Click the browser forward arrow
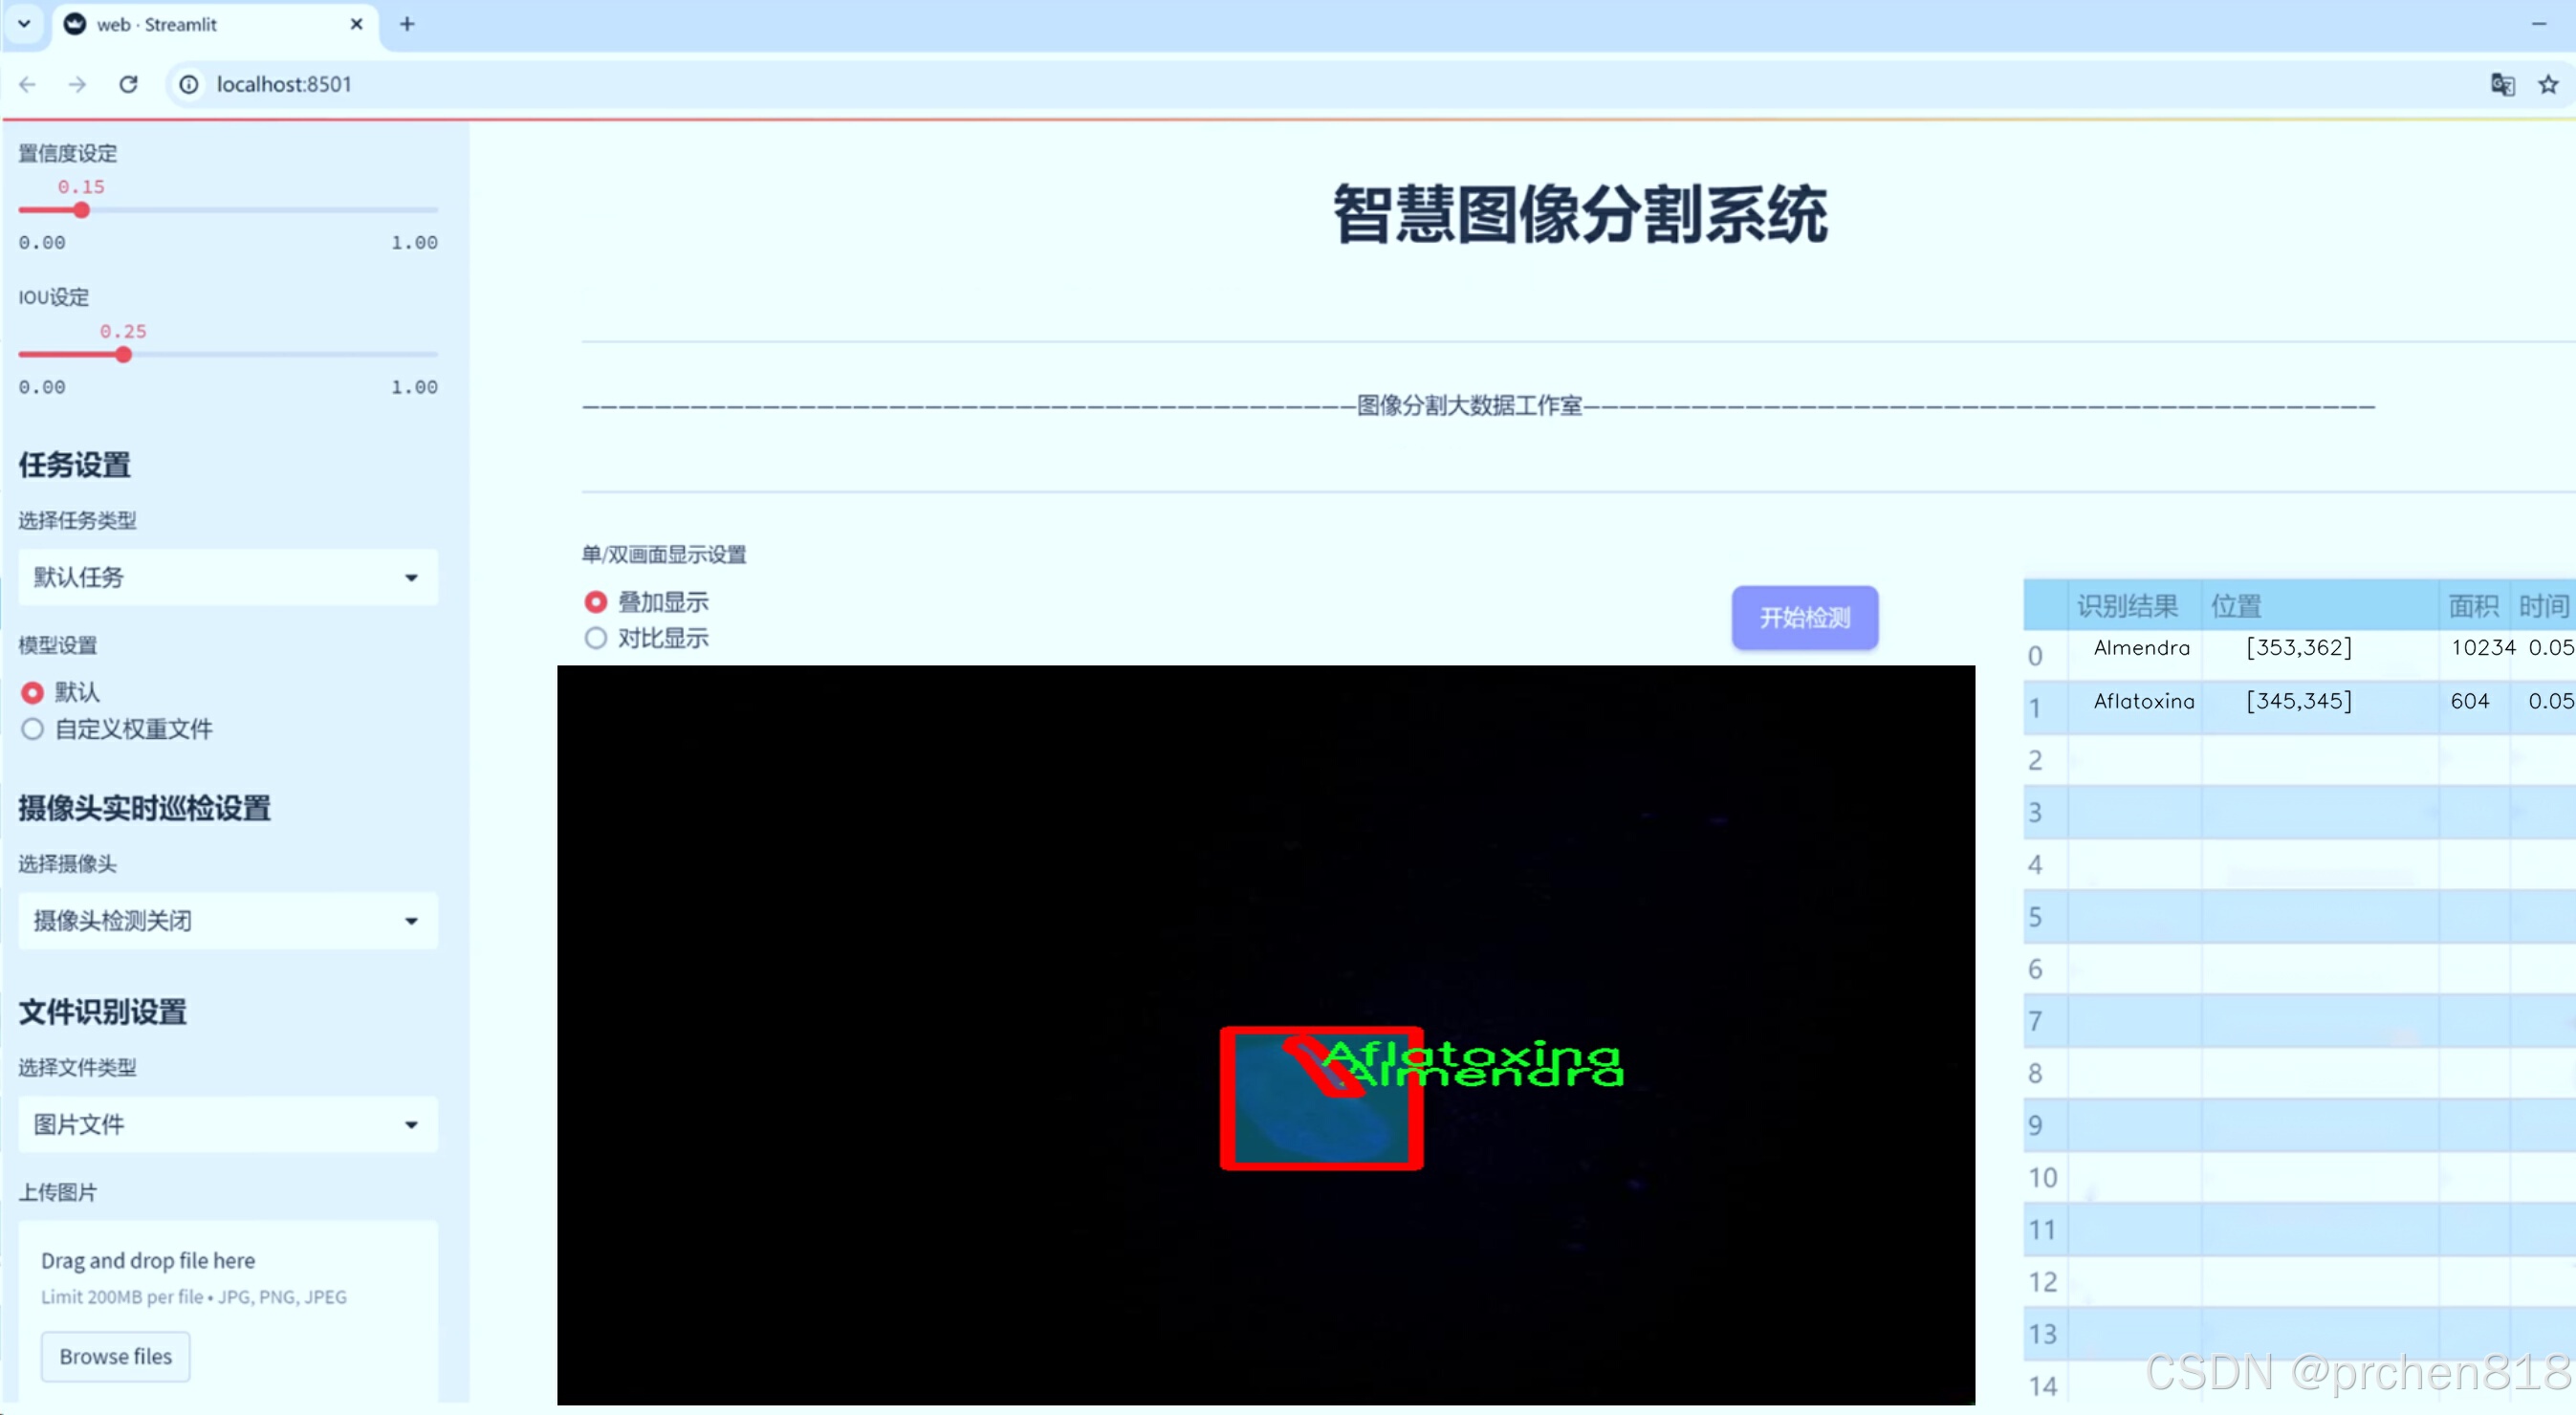 [77, 84]
